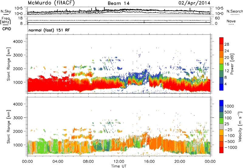Click the red bottom of the velocity colorbar

click(221, 150)
